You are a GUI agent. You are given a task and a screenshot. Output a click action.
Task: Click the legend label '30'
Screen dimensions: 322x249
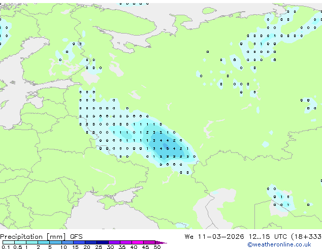click(x=110, y=247)
